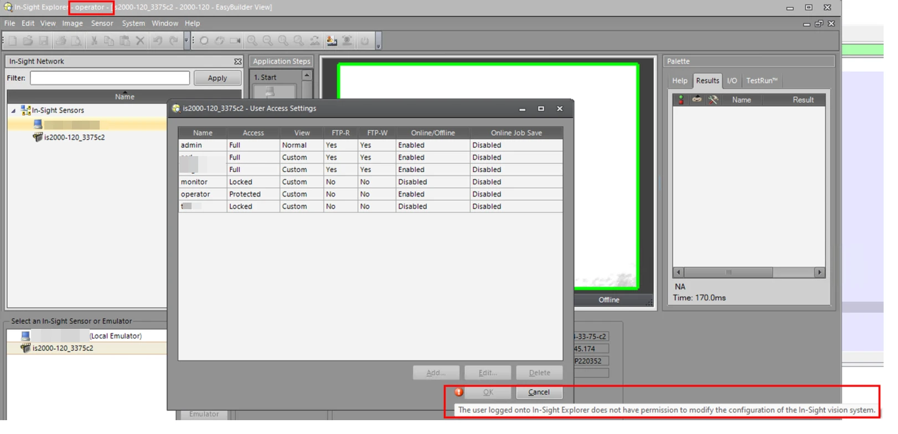Open the Sensor menu
Image resolution: width=898 pixels, height=434 pixels.
pos(102,23)
